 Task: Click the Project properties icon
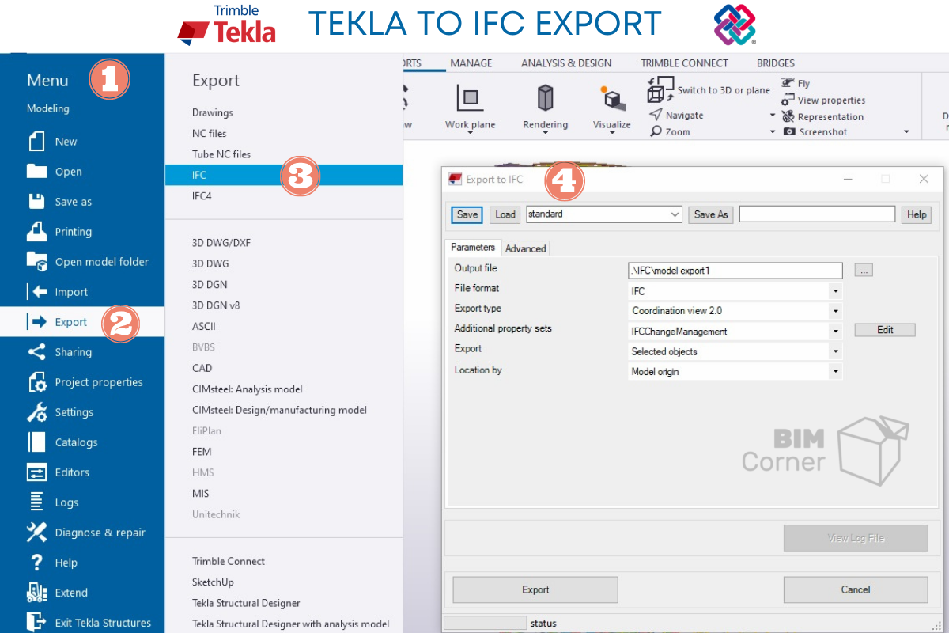[36, 382]
